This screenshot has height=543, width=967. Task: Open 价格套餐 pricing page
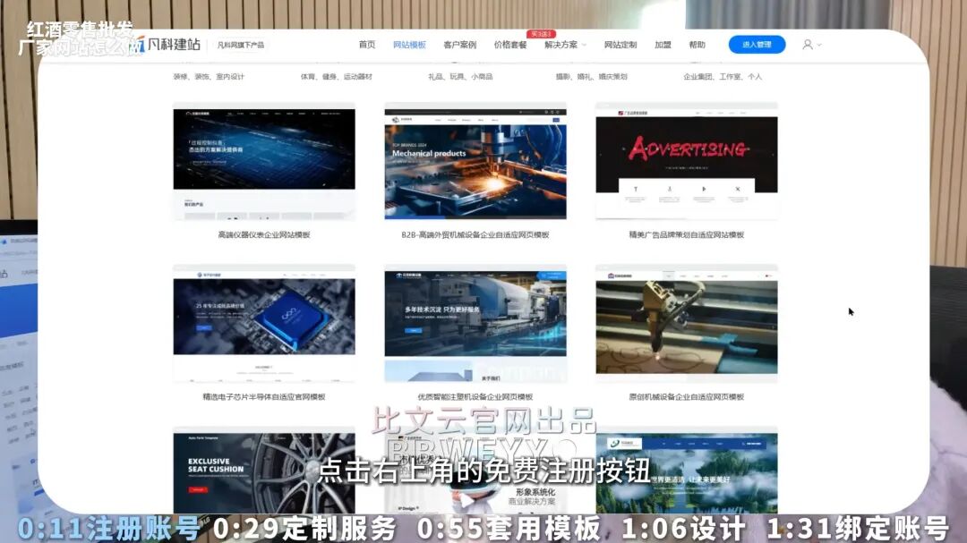pos(510,45)
